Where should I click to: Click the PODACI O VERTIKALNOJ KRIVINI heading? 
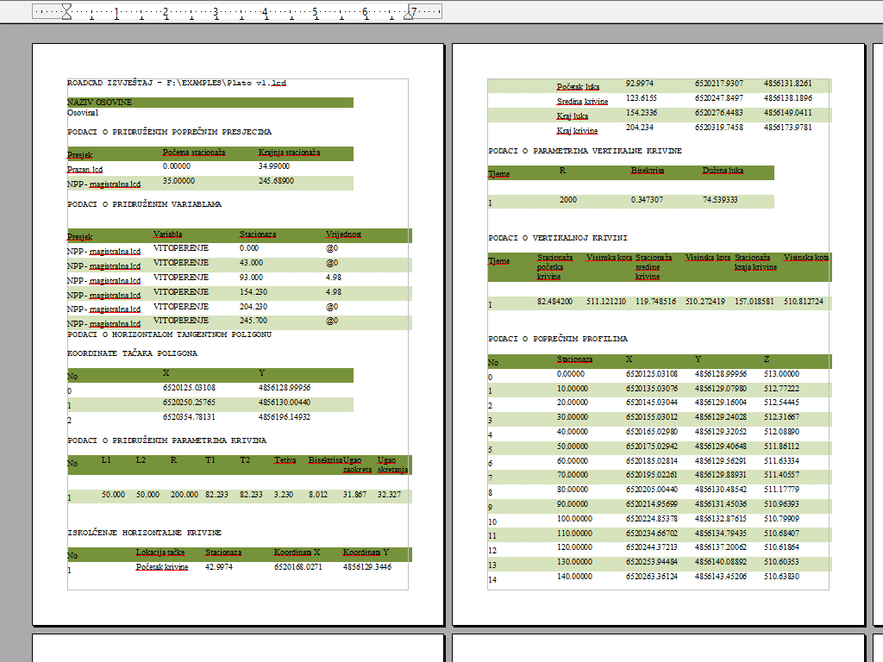(557, 237)
